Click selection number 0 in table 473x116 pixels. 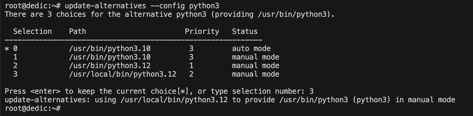click(x=15, y=49)
